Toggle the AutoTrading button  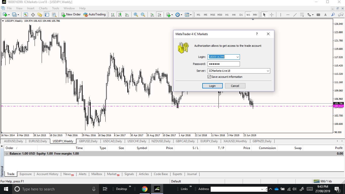pyautogui.click(x=94, y=15)
